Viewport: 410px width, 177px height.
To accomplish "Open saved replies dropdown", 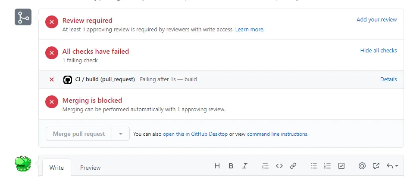I will click(x=392, y=166).
